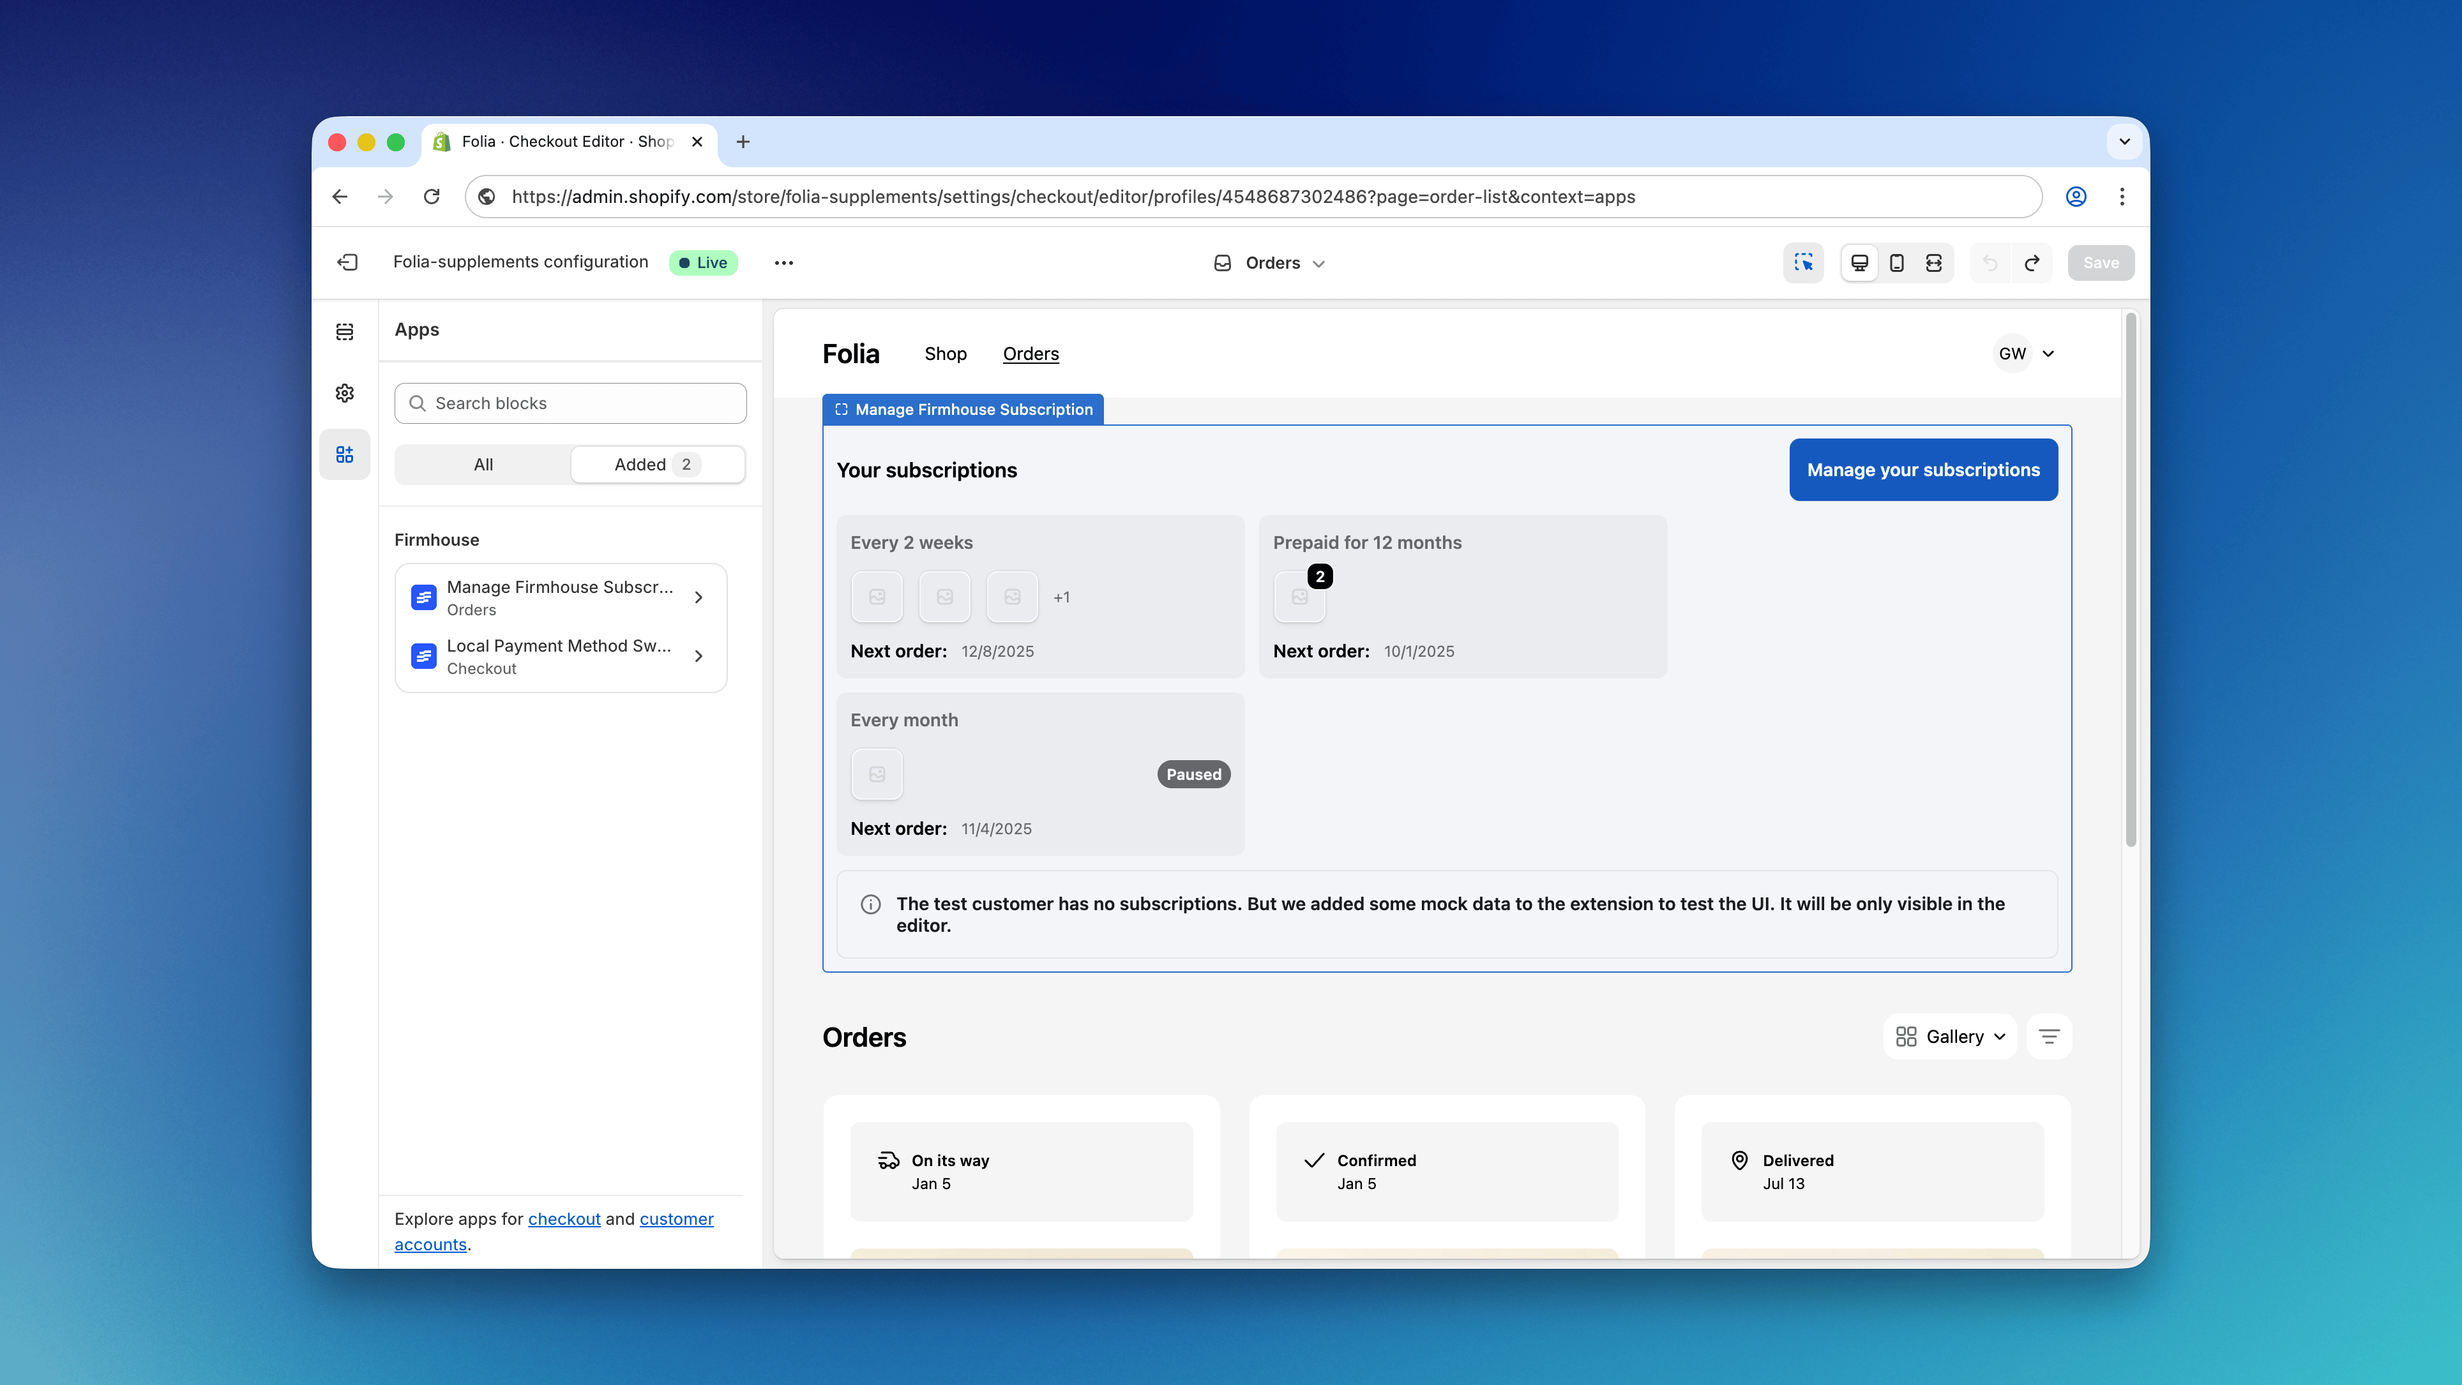
Task: Click the site information icon in address bar
Action: 487,196
